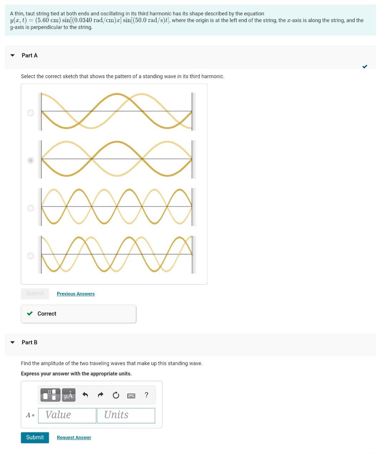Select the exponent/fraction template icon
Image resolution: width=386 pixels, height=454 pixels.
pos(50,395)
